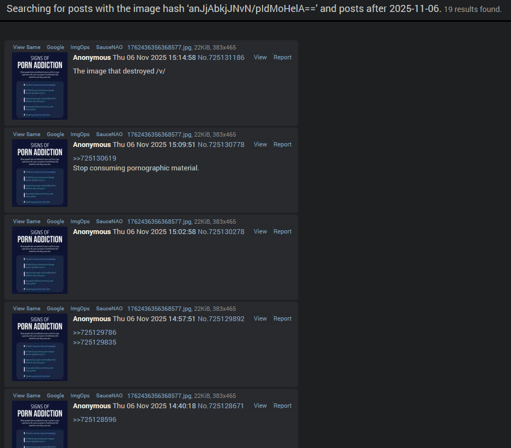This screenshot has height=448, width=511.
Task: Click Anonymous name on post No.725129892
Action: [92, 319]
